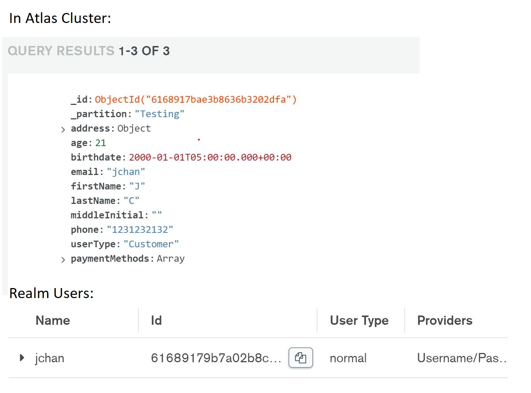
Task: Click the Id column header
Action: click(x=156, y=320)
